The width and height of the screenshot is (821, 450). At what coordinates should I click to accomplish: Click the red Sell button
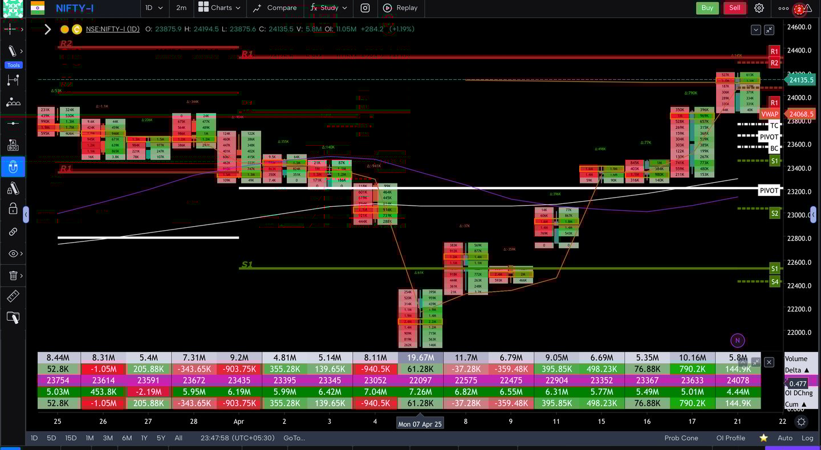tap(735, 8)
